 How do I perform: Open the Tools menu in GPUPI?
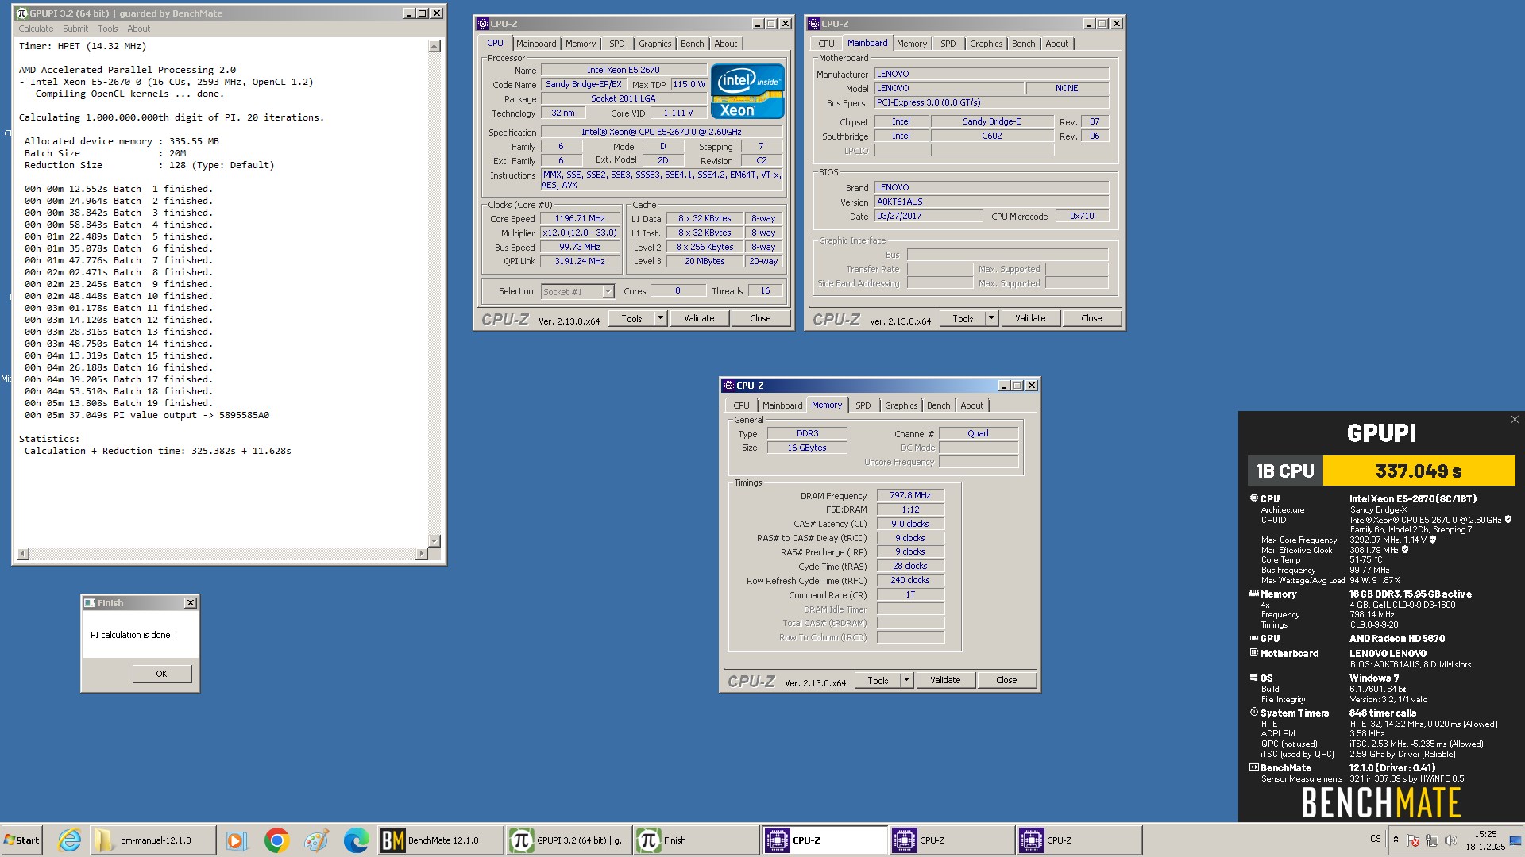tap(108, 29)
